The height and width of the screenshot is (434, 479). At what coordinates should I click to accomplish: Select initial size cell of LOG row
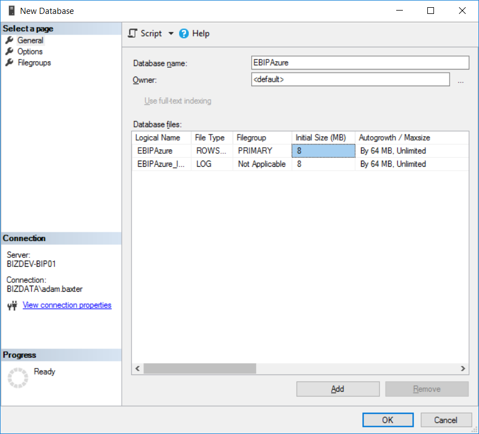323,164
